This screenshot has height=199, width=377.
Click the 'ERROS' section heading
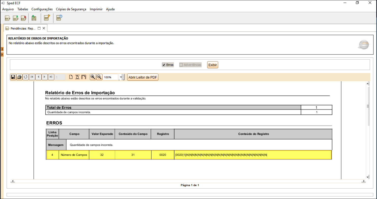point(54,123)
